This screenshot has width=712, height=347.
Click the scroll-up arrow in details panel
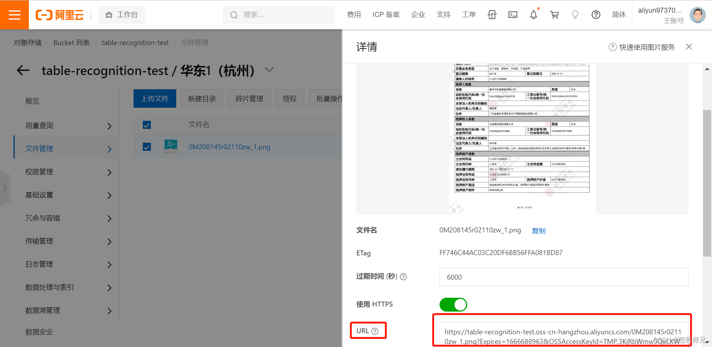(x=707, y=68)
